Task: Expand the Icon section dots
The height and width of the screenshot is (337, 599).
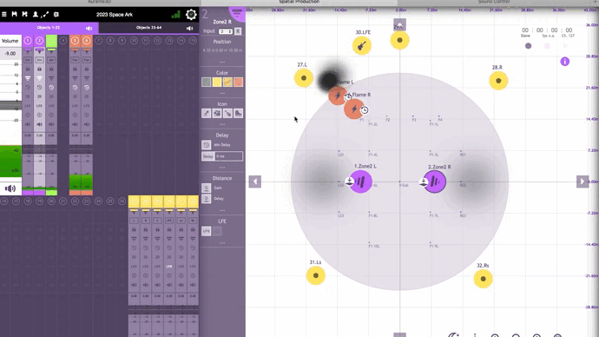Action: [222, 124]
